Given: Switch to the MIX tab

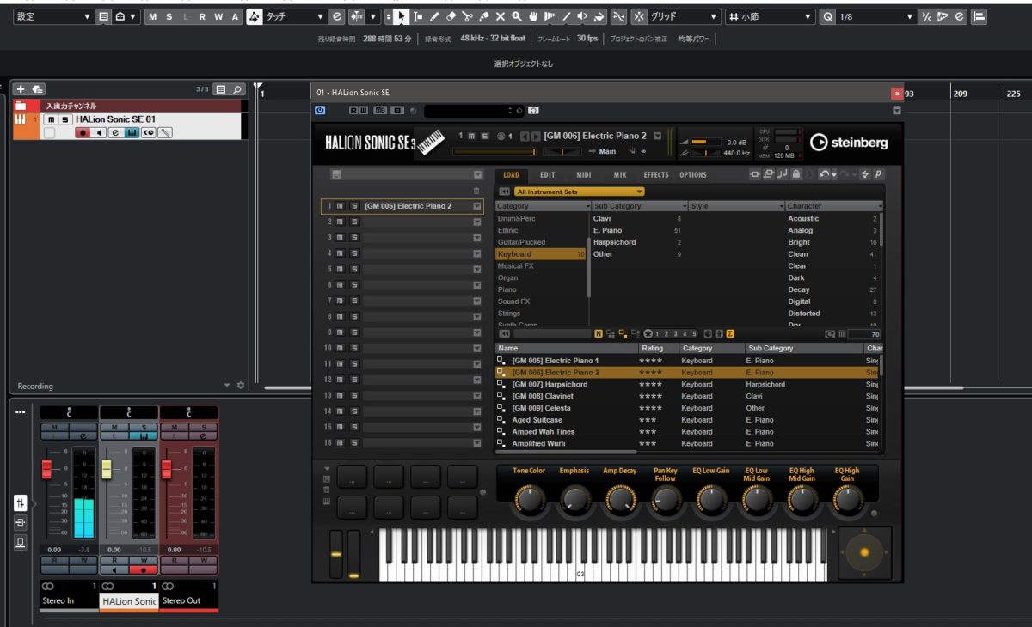Looking at the screenshot, I should (619, 174).
